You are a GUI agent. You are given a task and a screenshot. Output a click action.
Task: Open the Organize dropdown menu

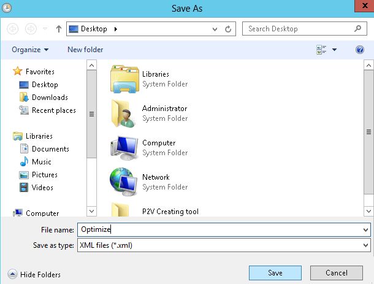pos(29,50)
